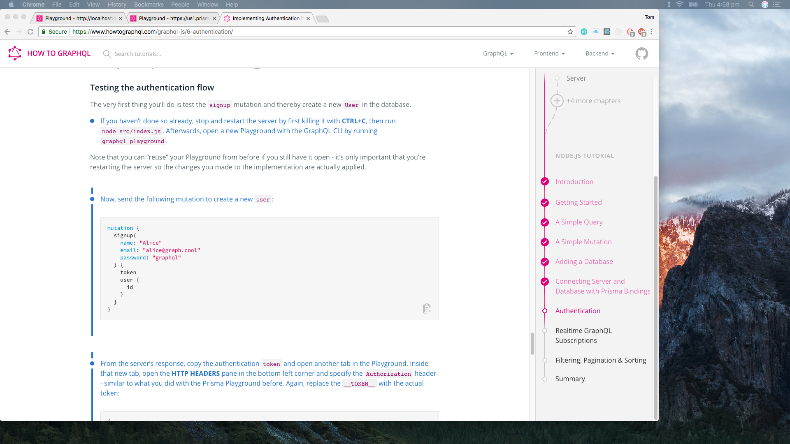Open Chrome's three-dot menu
The height and width of the screenshot is (444, 790).
[x=652, y=32]
